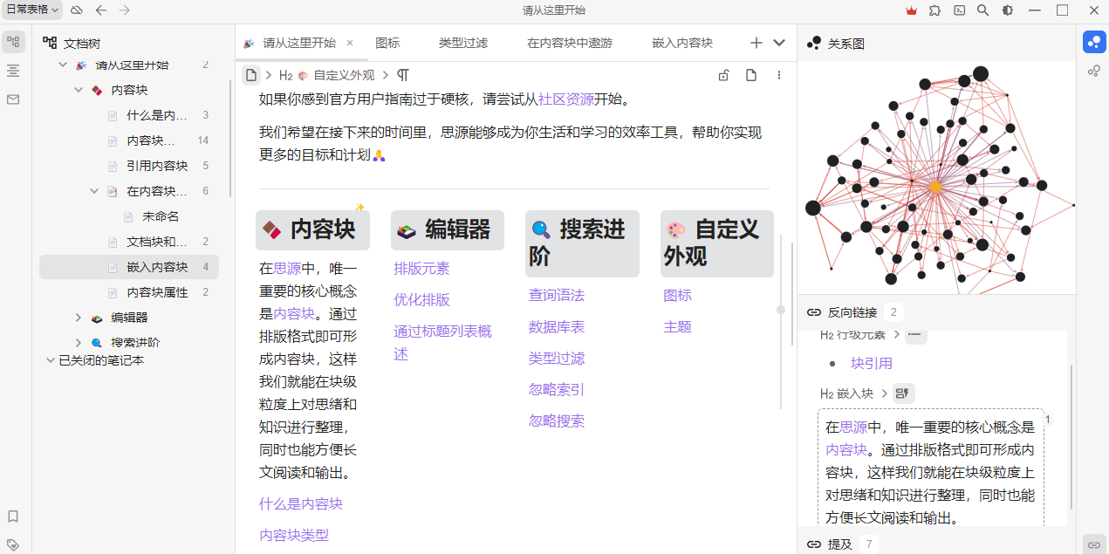Open the 社区资源 link
This screenshot has width=1109, height=554.
click(566, 99)
